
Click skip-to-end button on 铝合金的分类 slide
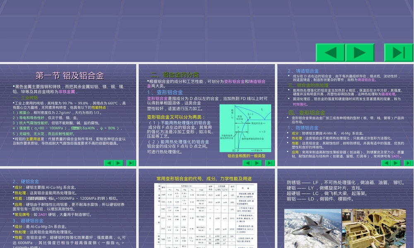(270, 163)
